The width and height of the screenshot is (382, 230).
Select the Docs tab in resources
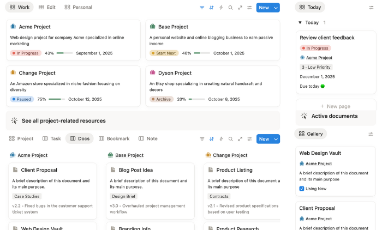[80, 138]
